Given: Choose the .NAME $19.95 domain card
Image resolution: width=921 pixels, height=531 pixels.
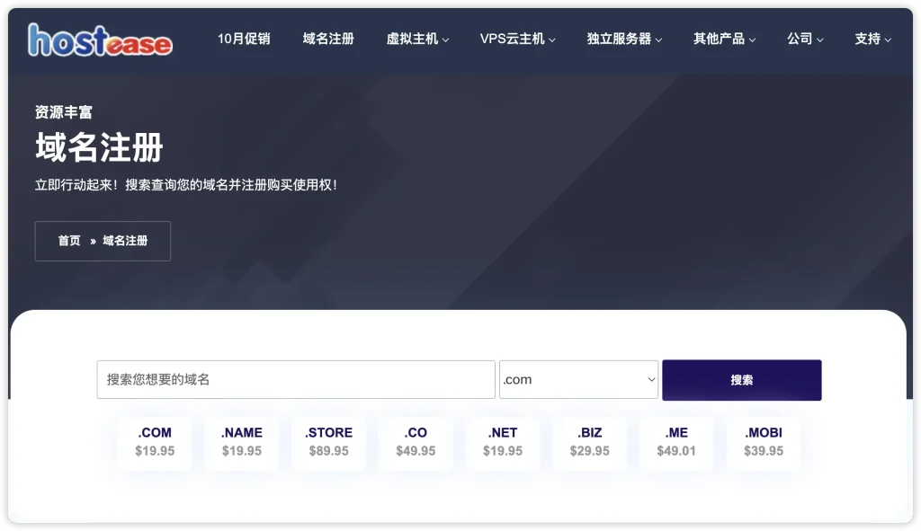Looking at the screenshot, I should [x=242, y=442].
